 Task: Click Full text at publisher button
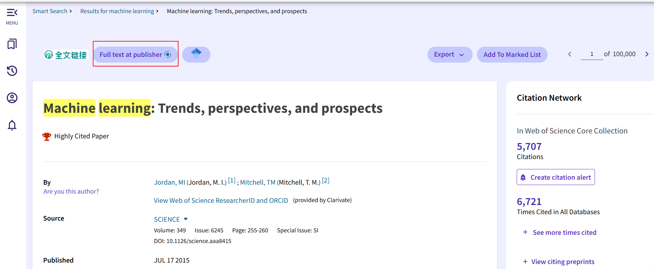pyautogui.click(x=135, y=54)
